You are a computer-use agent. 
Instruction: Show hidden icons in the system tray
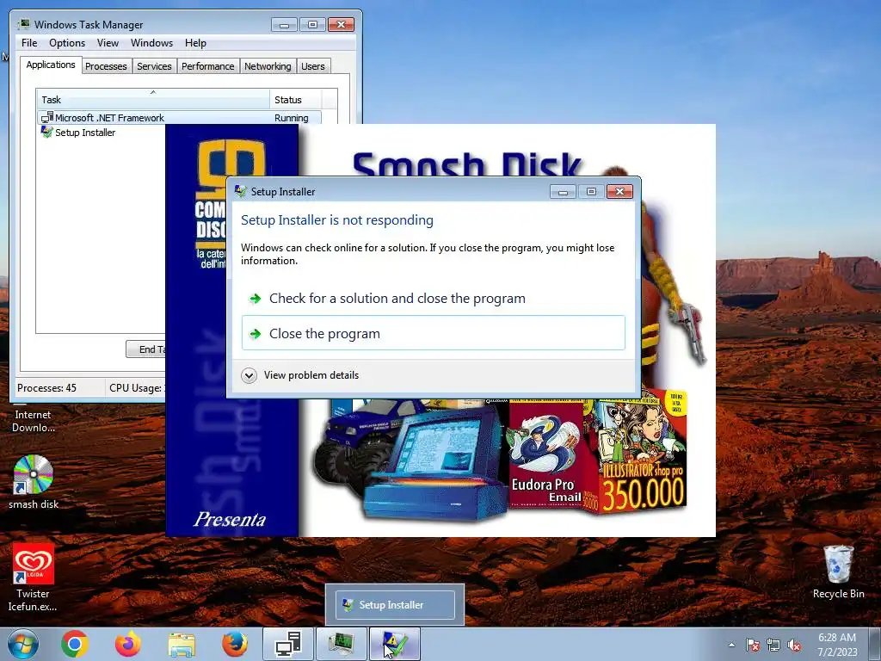tap(731, 645)
